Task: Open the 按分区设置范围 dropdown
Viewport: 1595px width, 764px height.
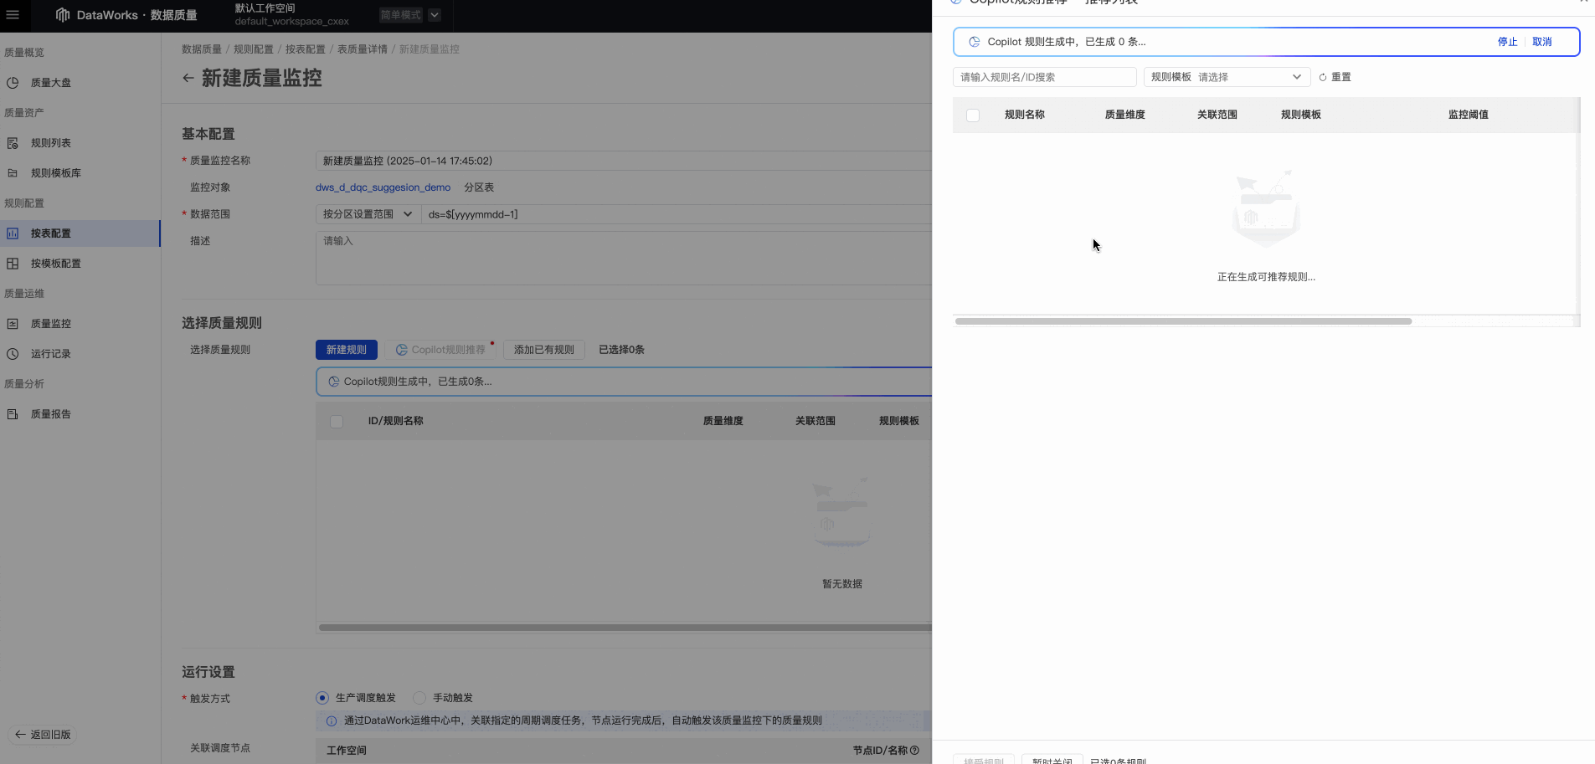Action: 368,214
